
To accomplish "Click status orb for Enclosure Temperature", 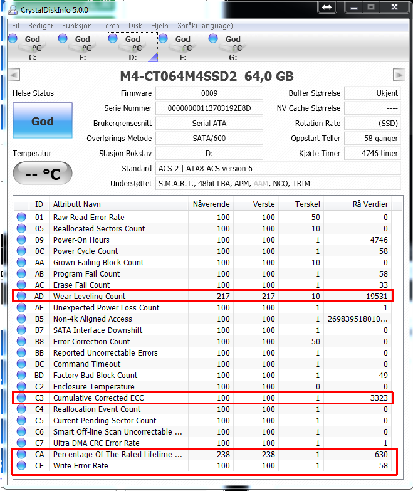I will 21,386.
